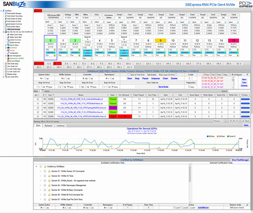Click the Initiator Quick Setup icon
Screen dimensions: 253x213
8,34
